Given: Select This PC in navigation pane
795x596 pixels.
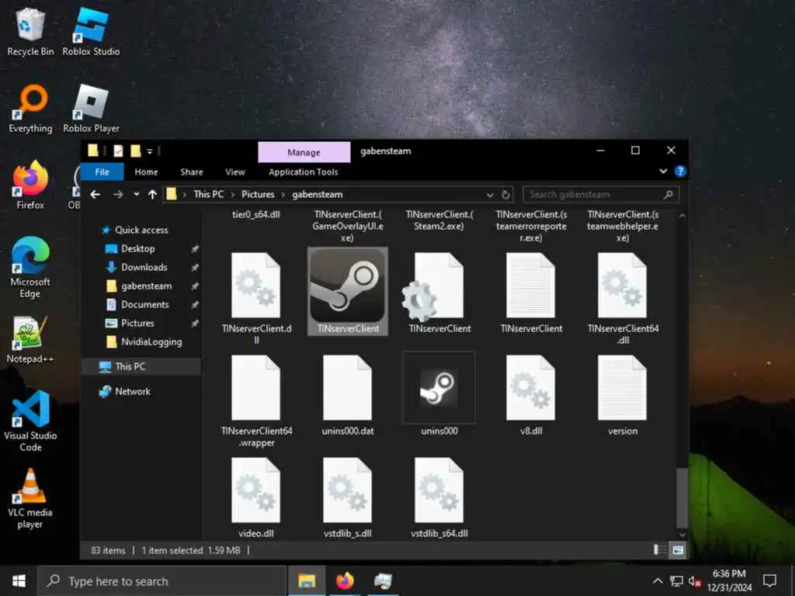Looking at the screenshot, I should (141, 366).
